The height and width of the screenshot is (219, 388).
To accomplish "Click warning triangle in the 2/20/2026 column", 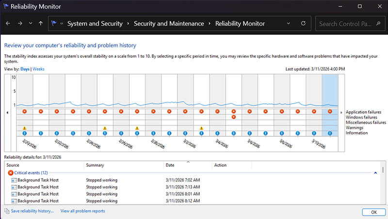I will 25,128.
